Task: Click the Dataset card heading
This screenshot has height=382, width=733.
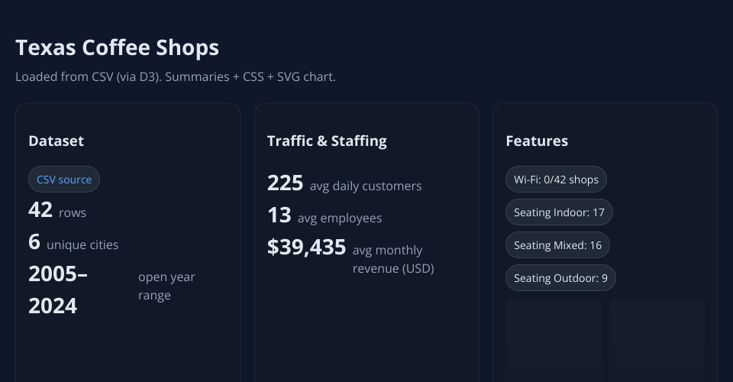Action: tap(57, 141)
